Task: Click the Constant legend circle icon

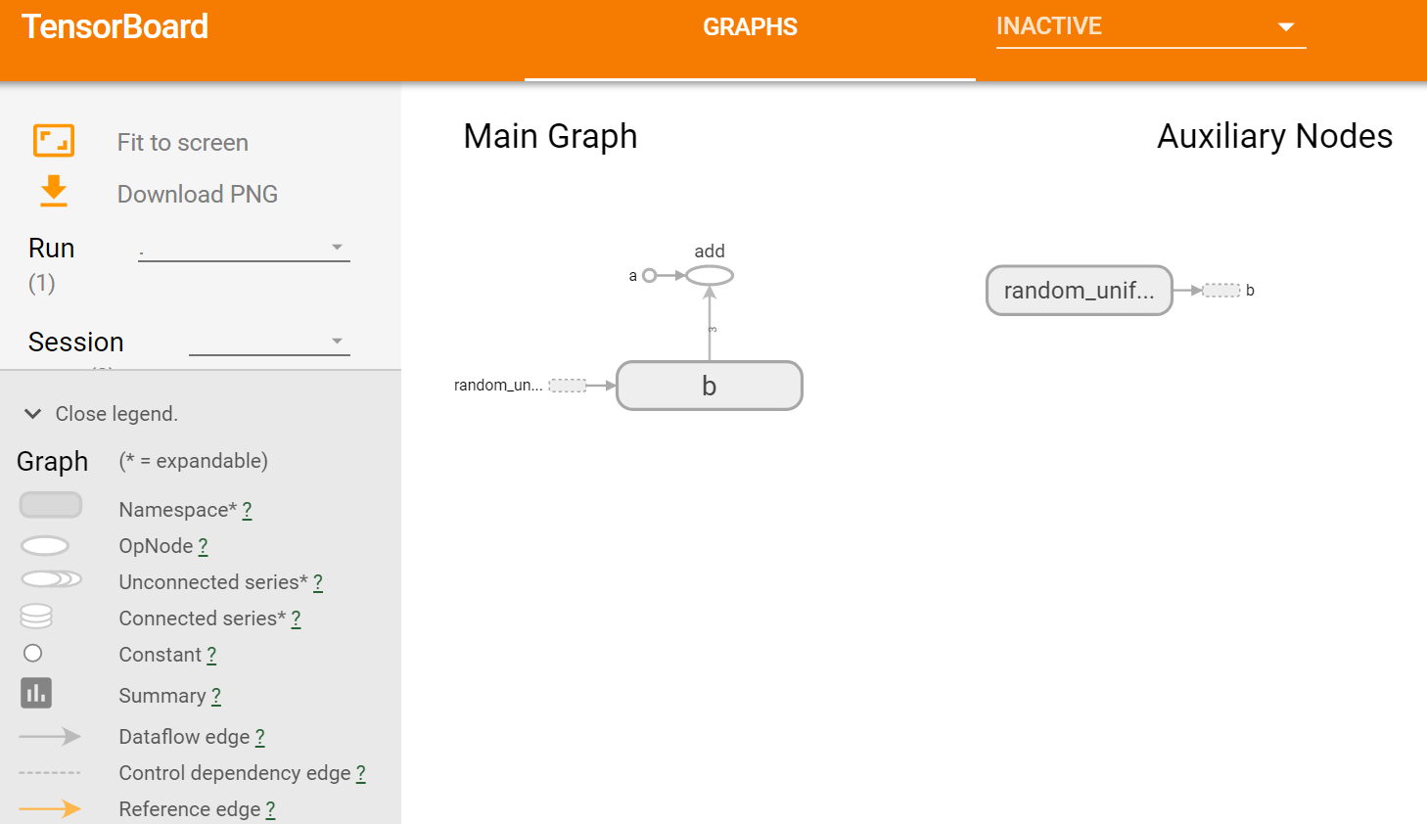Action: 33,653
